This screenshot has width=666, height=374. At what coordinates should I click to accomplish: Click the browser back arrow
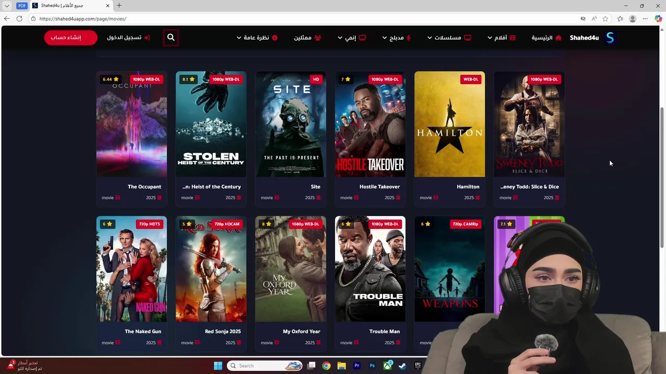click(7, 19)
